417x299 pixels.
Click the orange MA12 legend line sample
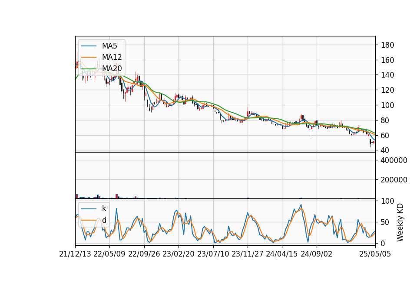pos(89,57)
